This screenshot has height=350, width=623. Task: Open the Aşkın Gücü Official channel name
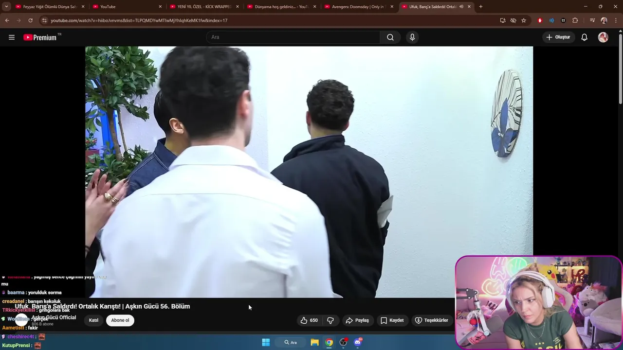coord(54,317)
